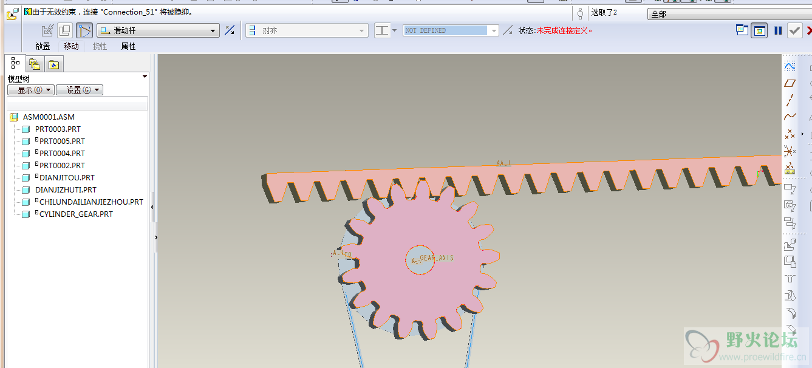Image resolution: width=812 pixels, height=368 pixels.
Task: Open the 全部 selection filter dropdown
Action: click(x=729, y=14)
